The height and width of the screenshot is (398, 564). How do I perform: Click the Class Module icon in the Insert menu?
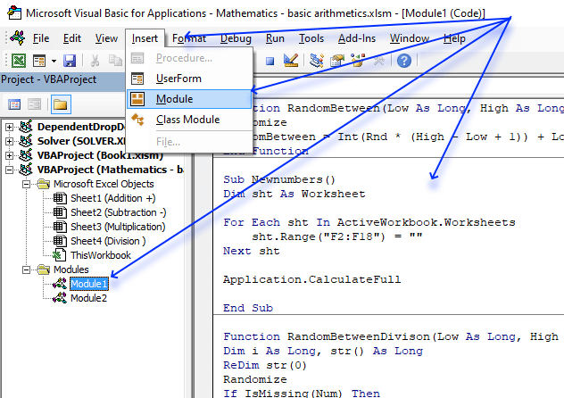pyautogui.click(x=137, y=120)
